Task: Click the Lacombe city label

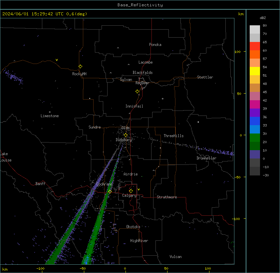Action: [145, 62]
